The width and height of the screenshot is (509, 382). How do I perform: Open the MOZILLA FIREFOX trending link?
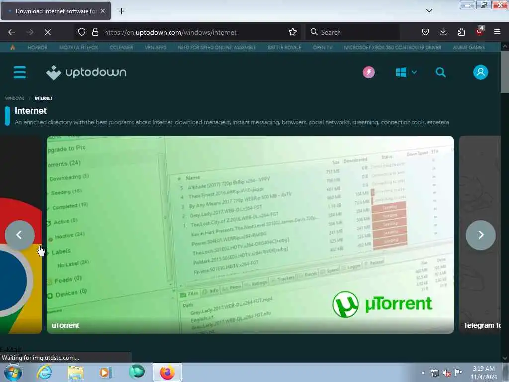79,47
